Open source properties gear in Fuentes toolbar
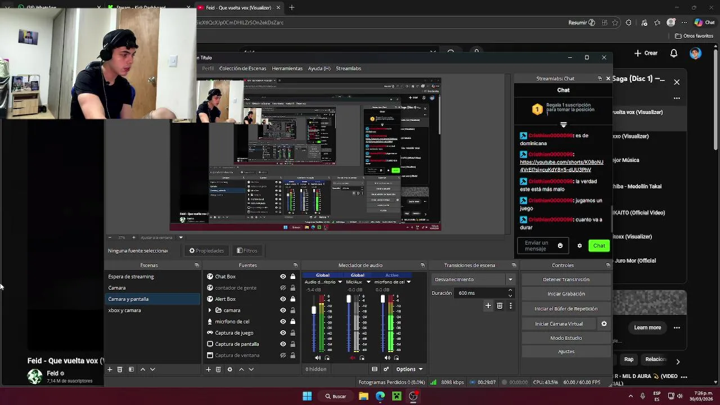 (229, 370)
